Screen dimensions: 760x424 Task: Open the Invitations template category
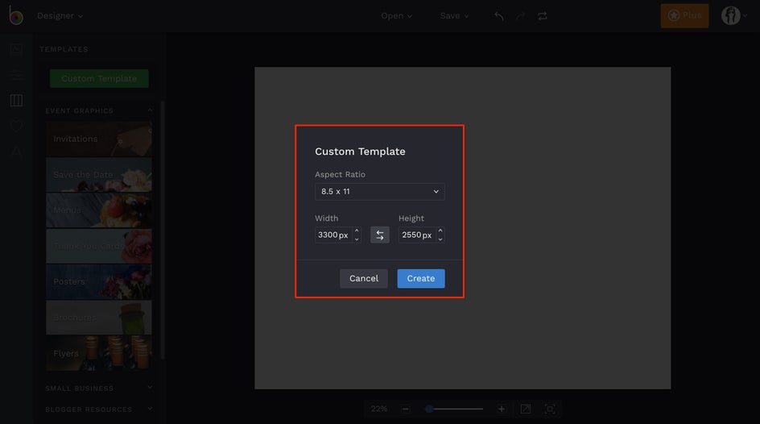(x=99, y=139)
